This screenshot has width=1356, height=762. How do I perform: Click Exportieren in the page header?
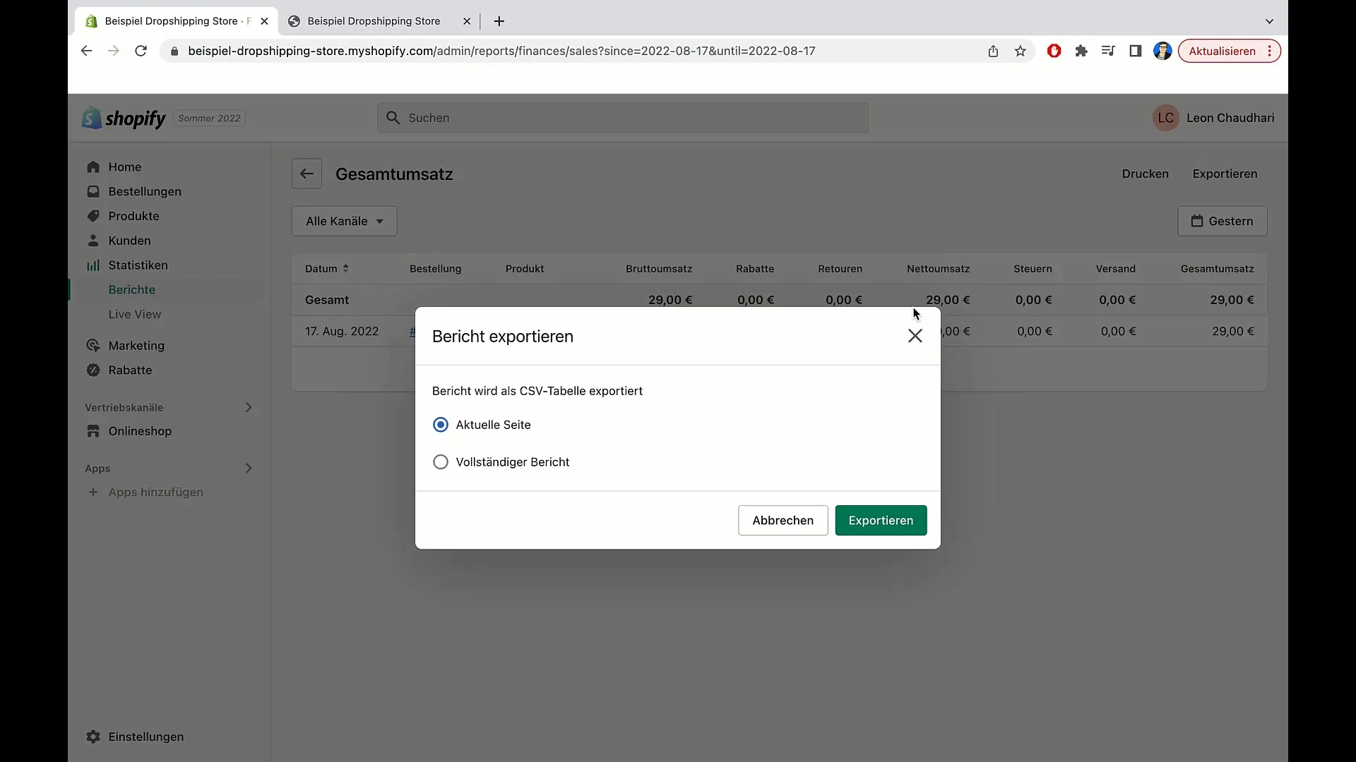coord(1225,174)
